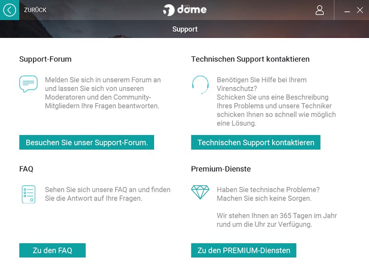Click the Panda Dome logo
The width and height of the screenshot is (369, 273).
tap(185, 10)
